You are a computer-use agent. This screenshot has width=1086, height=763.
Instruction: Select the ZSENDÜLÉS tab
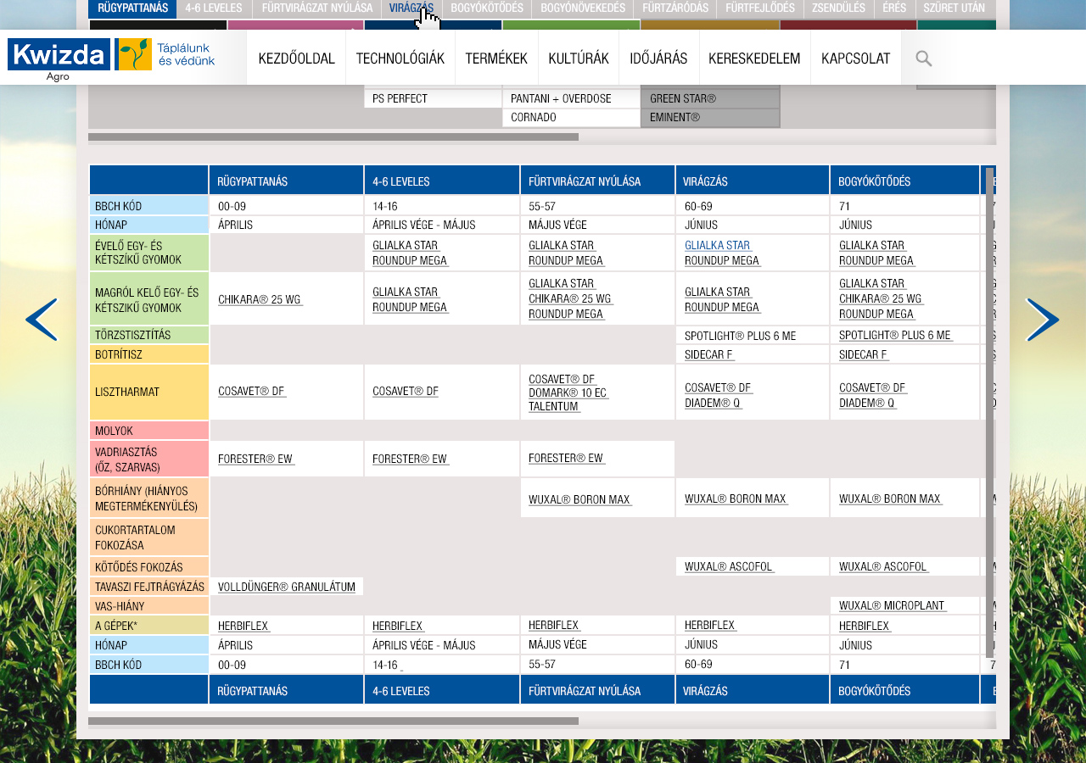tap(838, 8)
